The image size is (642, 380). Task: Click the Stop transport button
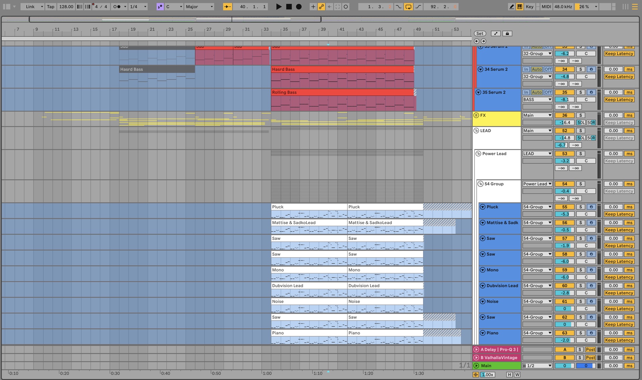[289, 7]
